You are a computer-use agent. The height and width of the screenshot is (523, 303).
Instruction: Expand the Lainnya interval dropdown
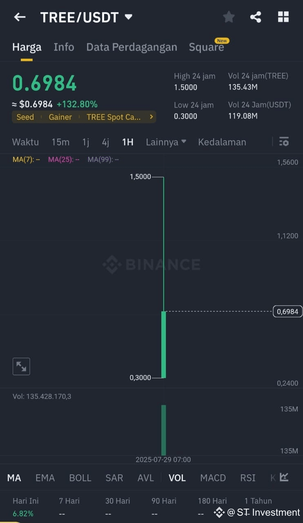coord(166,142)
